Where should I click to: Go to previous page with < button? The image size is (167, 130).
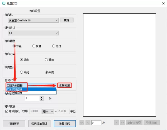pyautogui.click(x=88, y=123)
